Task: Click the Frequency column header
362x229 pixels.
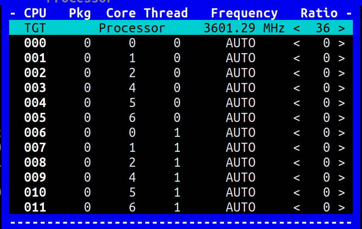Action: 244,14
